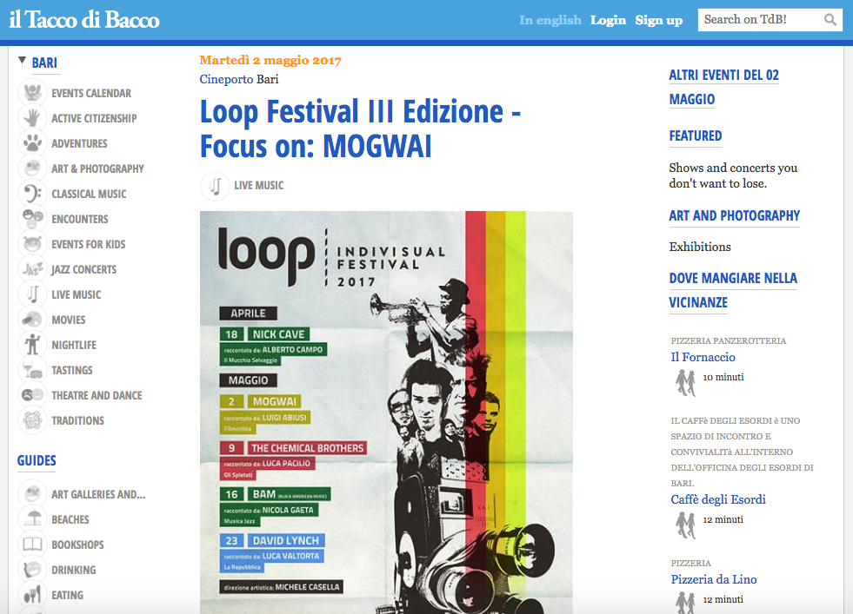The image size is (853, 614).
Task: Click the date Martedì 2 maggio 2017
Action: tap(270, 60)
